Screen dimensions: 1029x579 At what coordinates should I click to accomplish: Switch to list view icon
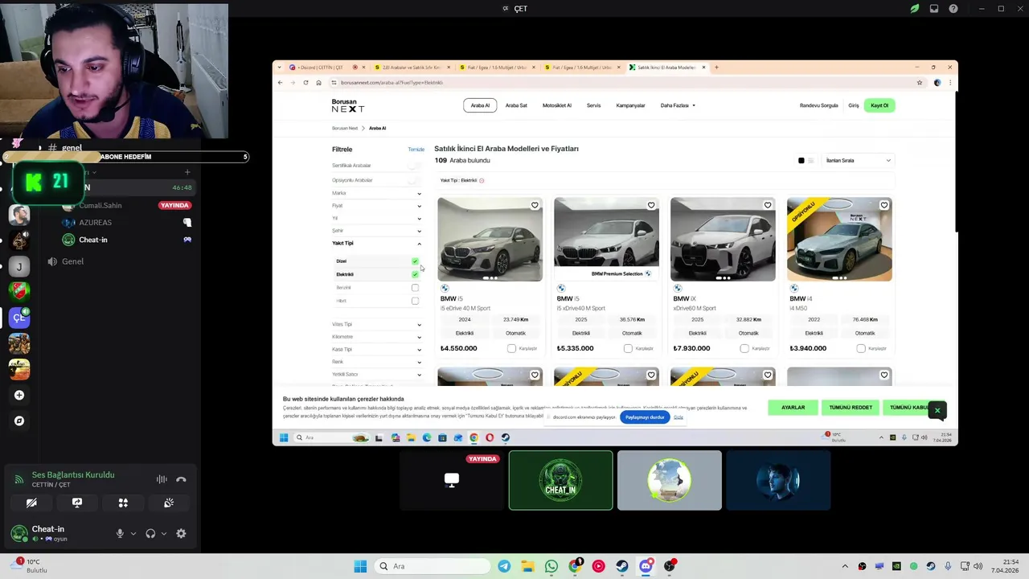coord(810,160)
